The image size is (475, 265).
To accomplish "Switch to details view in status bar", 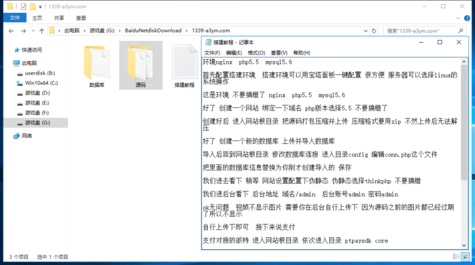I will 456,257.
